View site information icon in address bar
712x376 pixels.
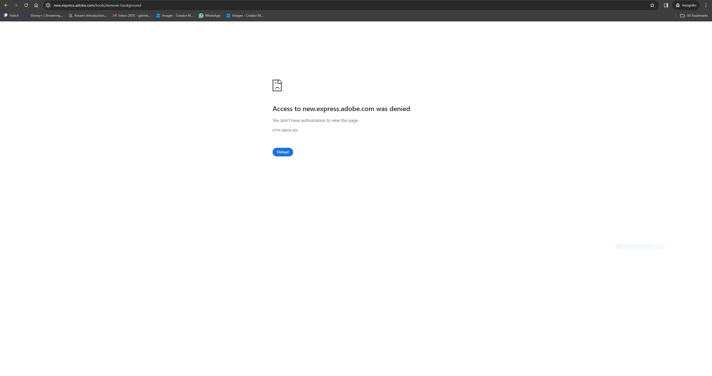(x=48, y=5)
